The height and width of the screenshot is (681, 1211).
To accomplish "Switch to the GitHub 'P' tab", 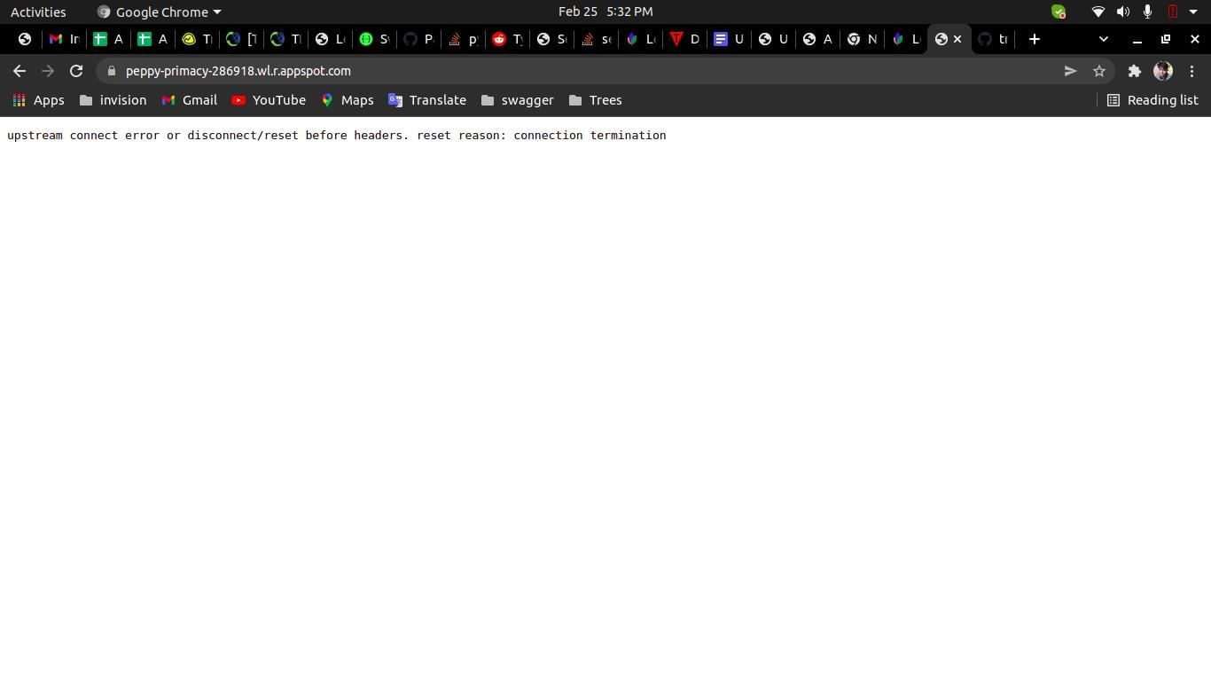I will [x=418, y=39].
